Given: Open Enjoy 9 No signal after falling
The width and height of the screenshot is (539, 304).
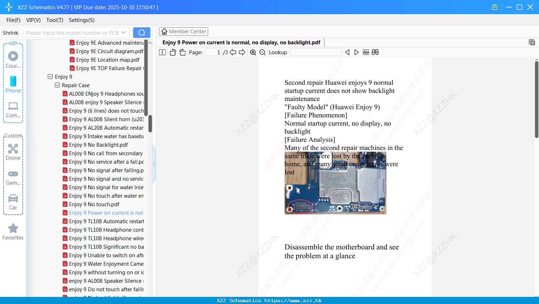Looking at the screenshot, I should (x=103, y=170).
